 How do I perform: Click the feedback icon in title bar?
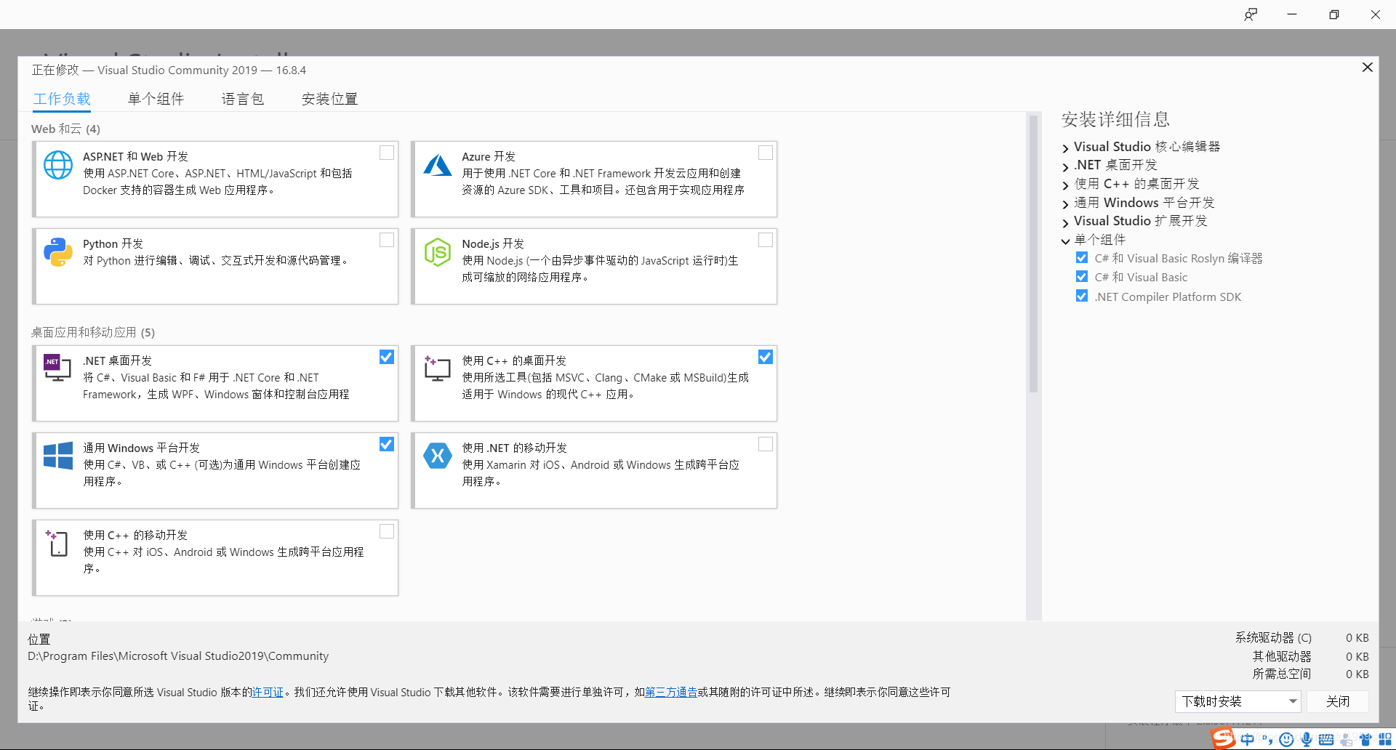coord(1251,15)
